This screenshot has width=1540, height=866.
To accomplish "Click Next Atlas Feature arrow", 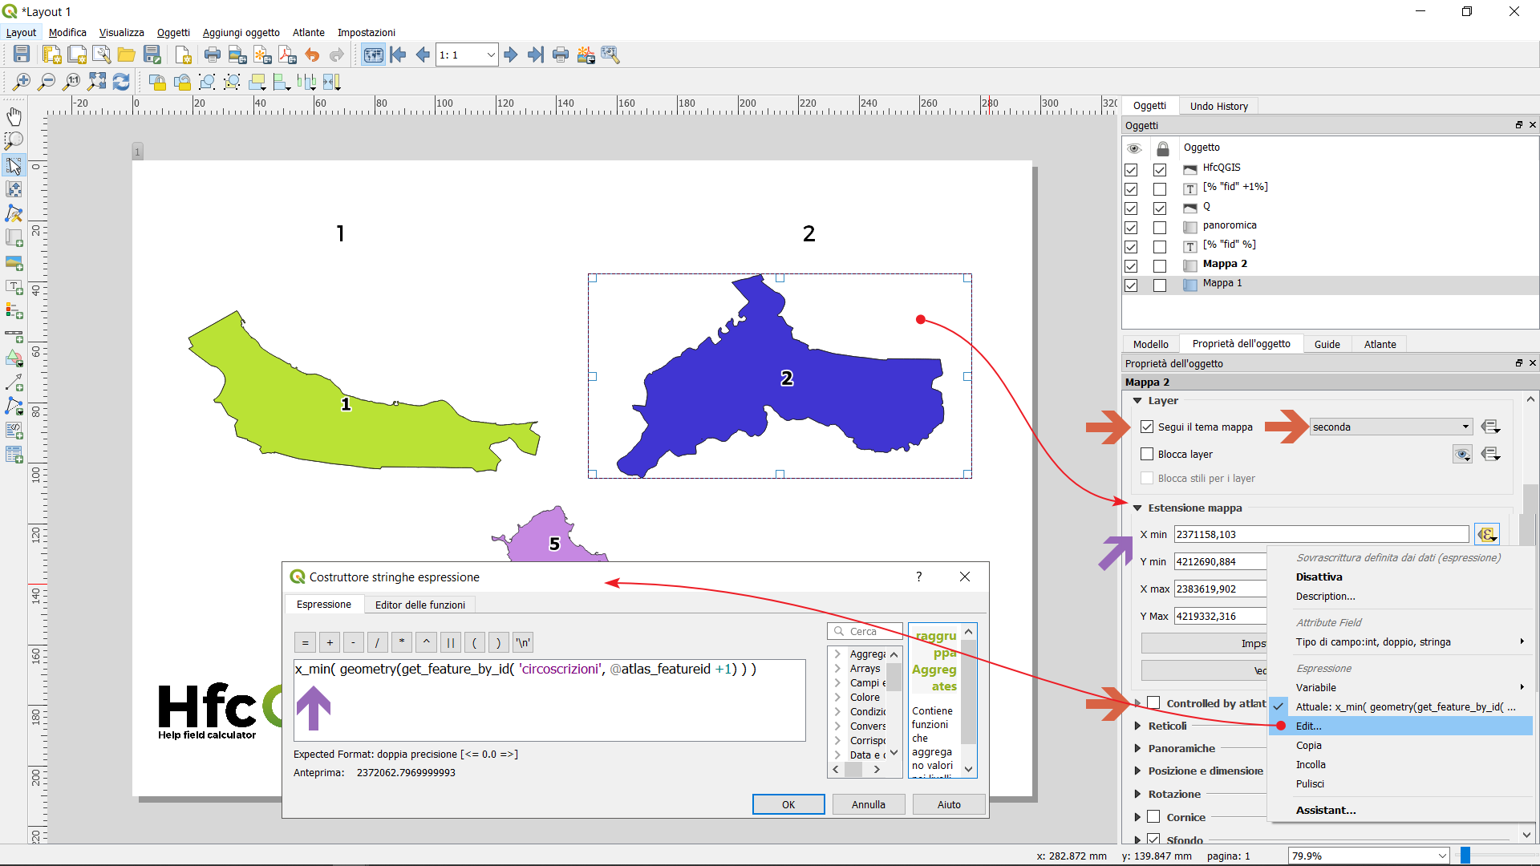I will tap(510, 55).
